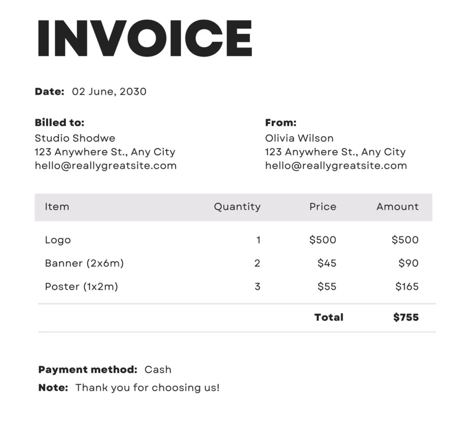
Task: Click the Amount column header
Action: (397, 207)
